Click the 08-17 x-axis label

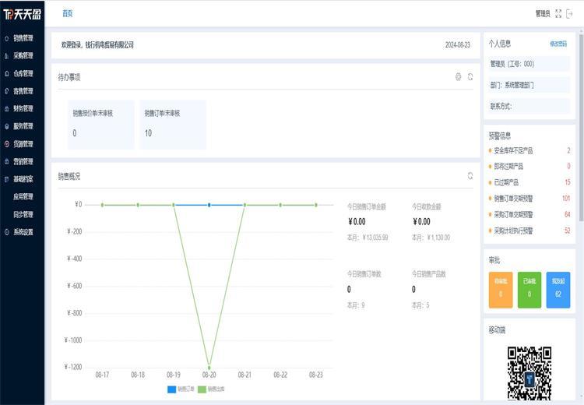pos(102,375)
